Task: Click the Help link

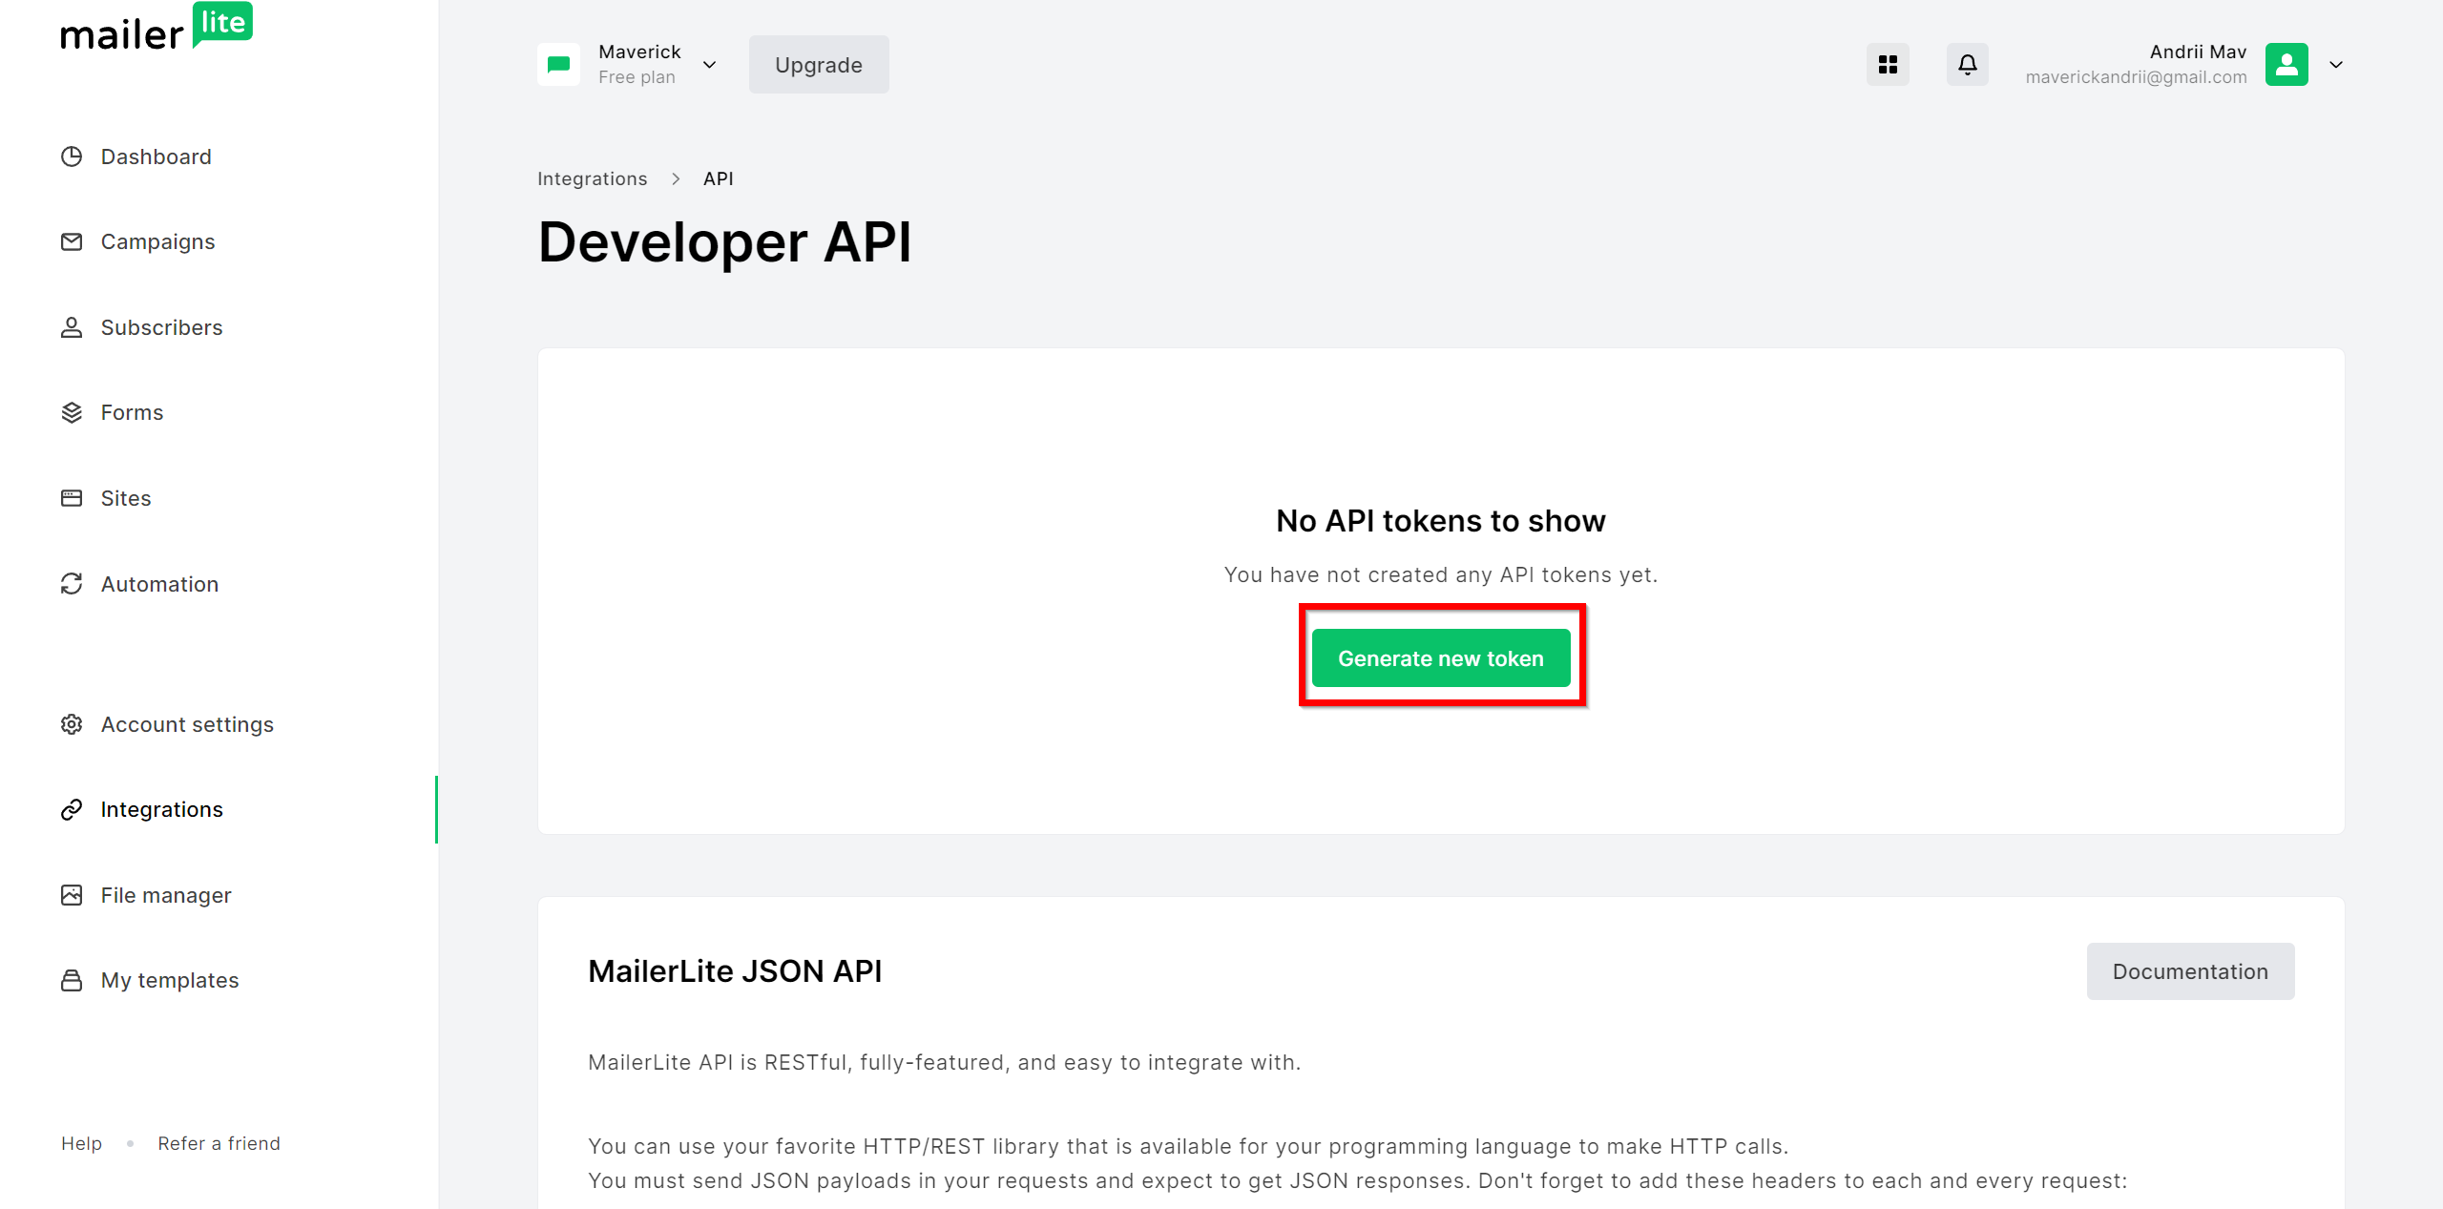Action: (x=82, y=1143)
